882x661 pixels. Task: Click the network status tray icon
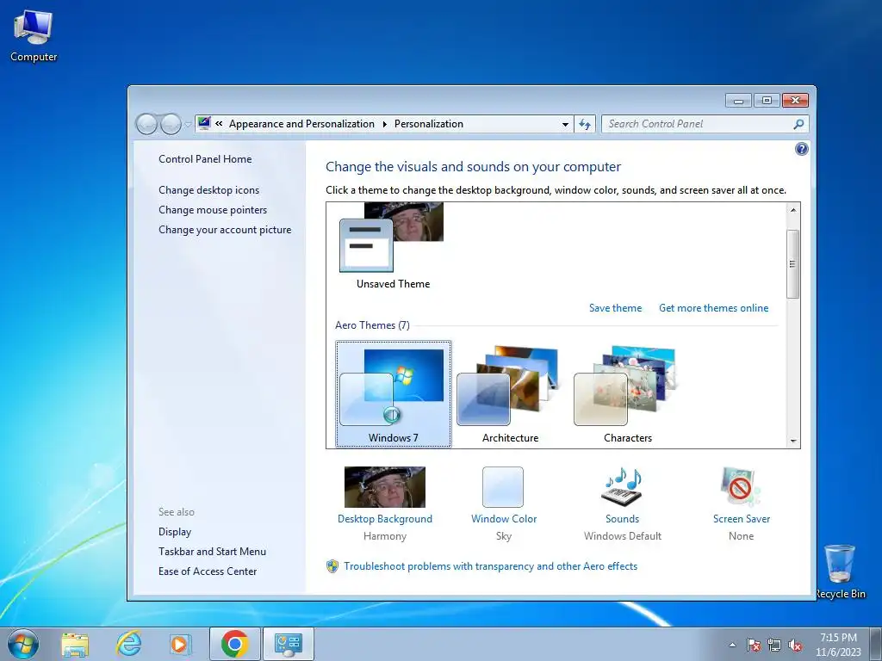tap(774, 645)
